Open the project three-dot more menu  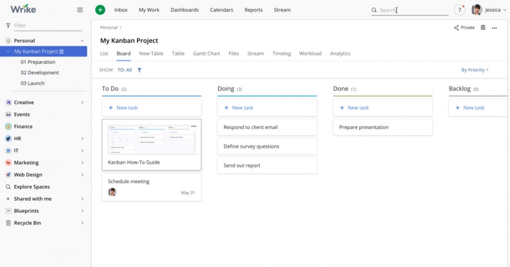(494, 28)
